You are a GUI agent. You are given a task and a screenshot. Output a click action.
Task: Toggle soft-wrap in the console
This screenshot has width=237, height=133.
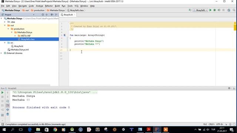pos(7,101)
